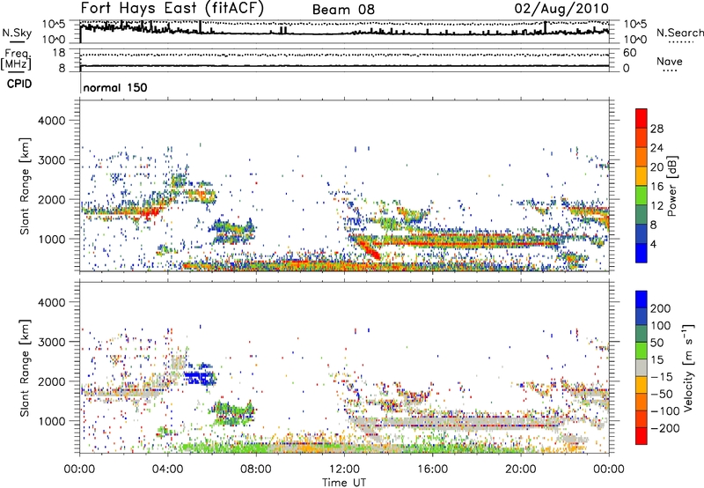Image resolution: width=704 pixels, height=488 pixels.
Task: Click the 'Beam 08' label
Action: (343, 10)
